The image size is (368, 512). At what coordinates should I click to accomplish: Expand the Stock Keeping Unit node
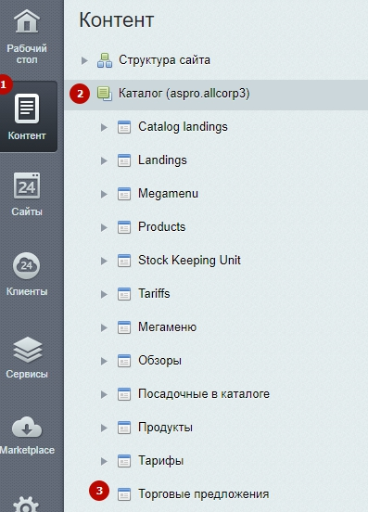coord(104,261)
